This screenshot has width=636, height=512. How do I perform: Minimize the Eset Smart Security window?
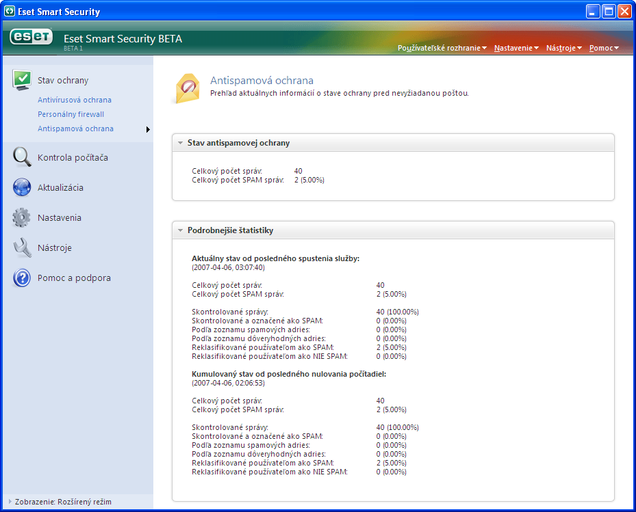593,12
